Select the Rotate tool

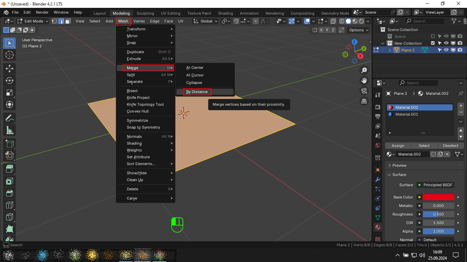click(x=10, y=81)
